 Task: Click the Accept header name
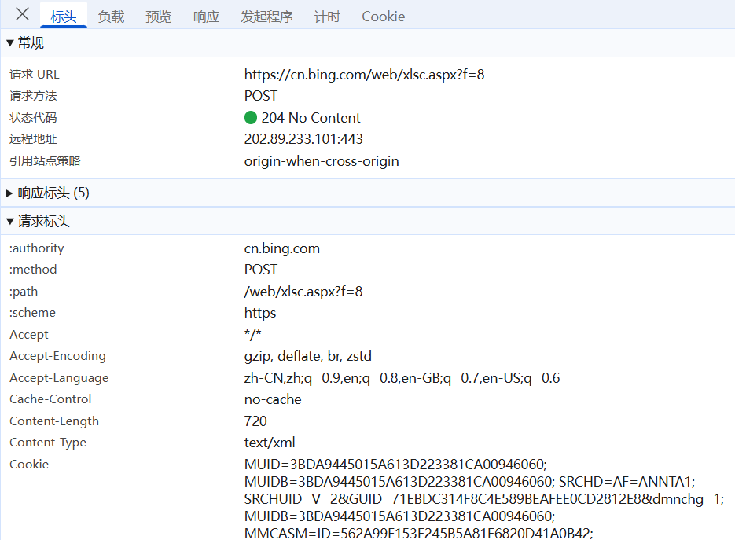coord(28,335)
